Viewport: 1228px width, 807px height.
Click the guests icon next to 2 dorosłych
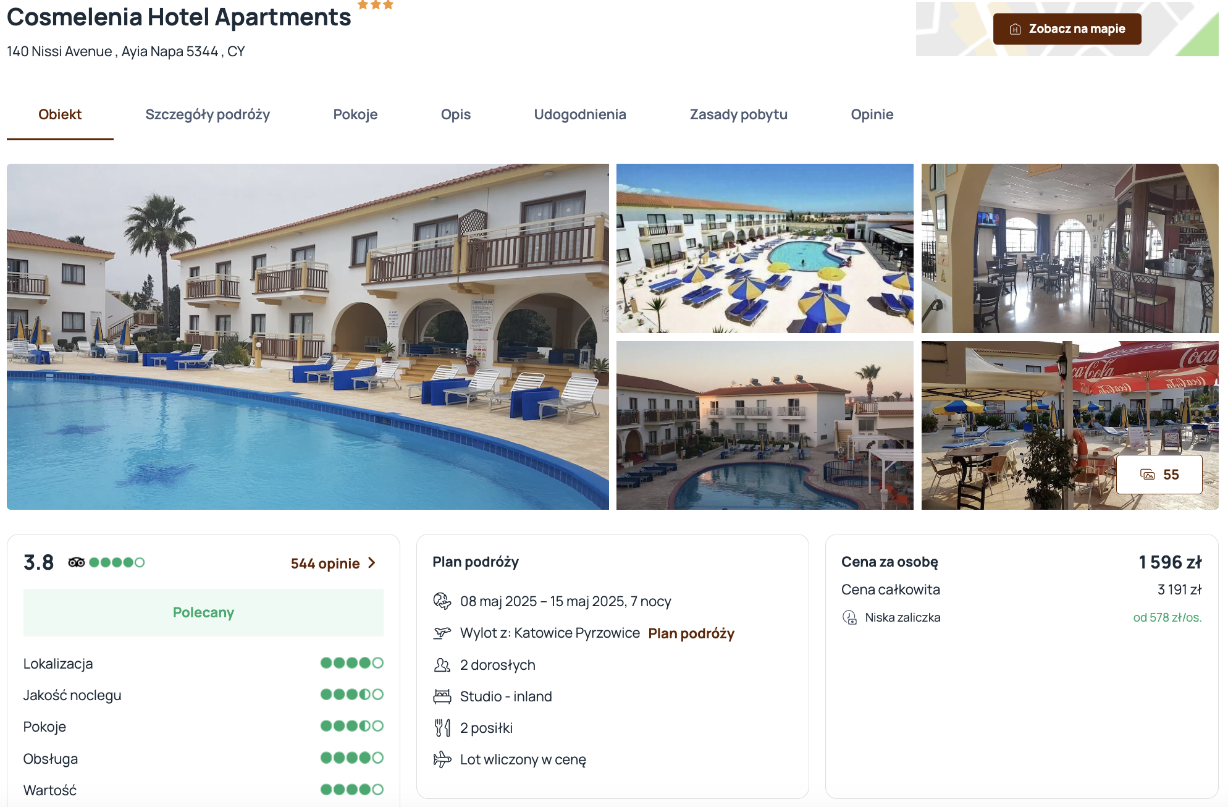[x=442, y=665]
